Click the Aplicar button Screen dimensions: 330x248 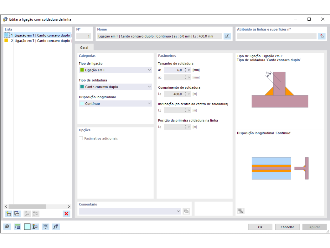coord(314,227)
